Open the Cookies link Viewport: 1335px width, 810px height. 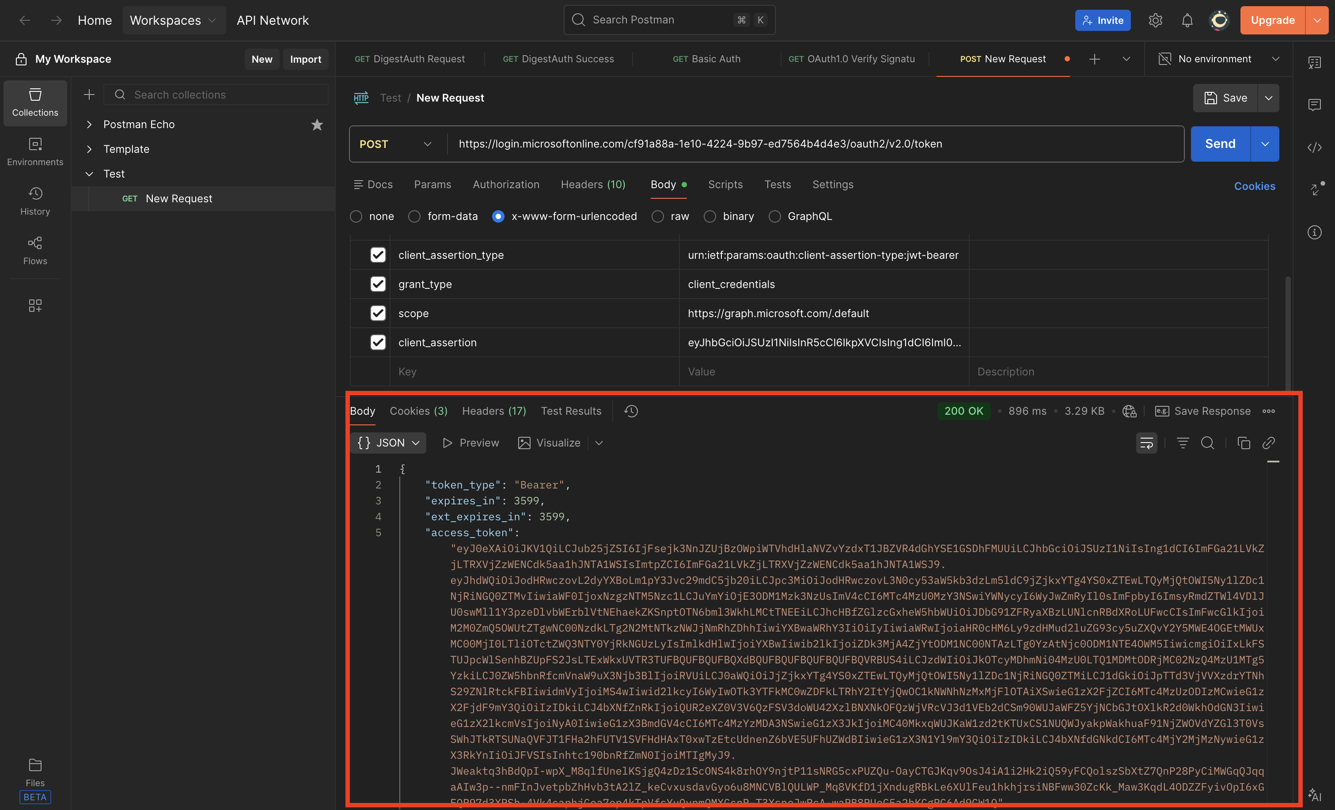pyautogui.click(x=1254, y=186)
